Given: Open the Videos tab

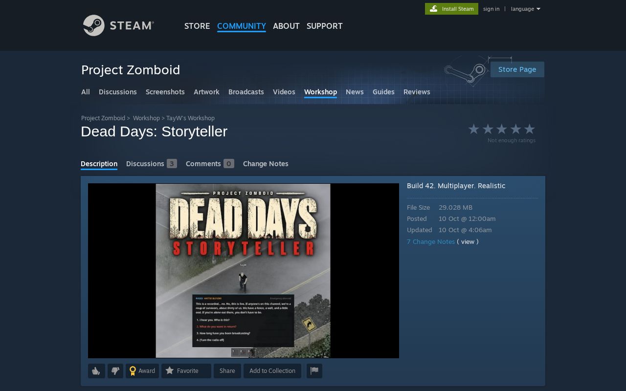Looking at the screenshot, I should click(x=284, y=92).
